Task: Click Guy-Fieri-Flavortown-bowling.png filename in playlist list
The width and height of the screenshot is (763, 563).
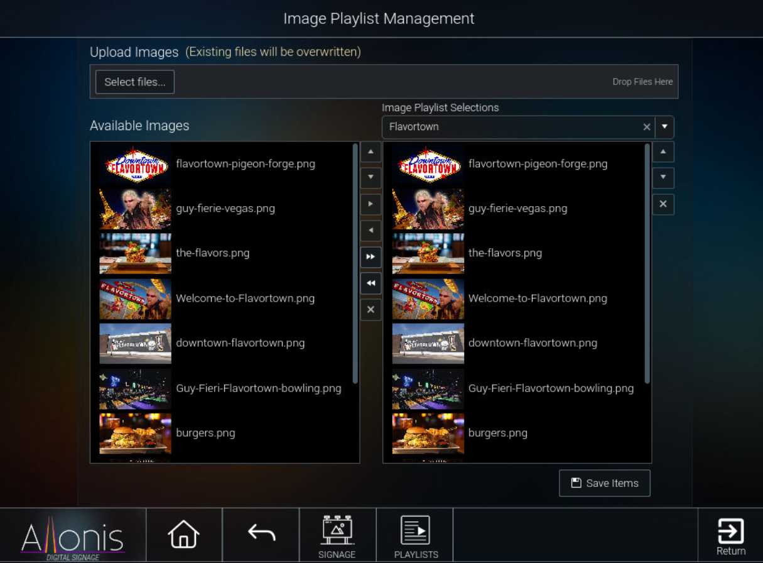Action: 551,388
